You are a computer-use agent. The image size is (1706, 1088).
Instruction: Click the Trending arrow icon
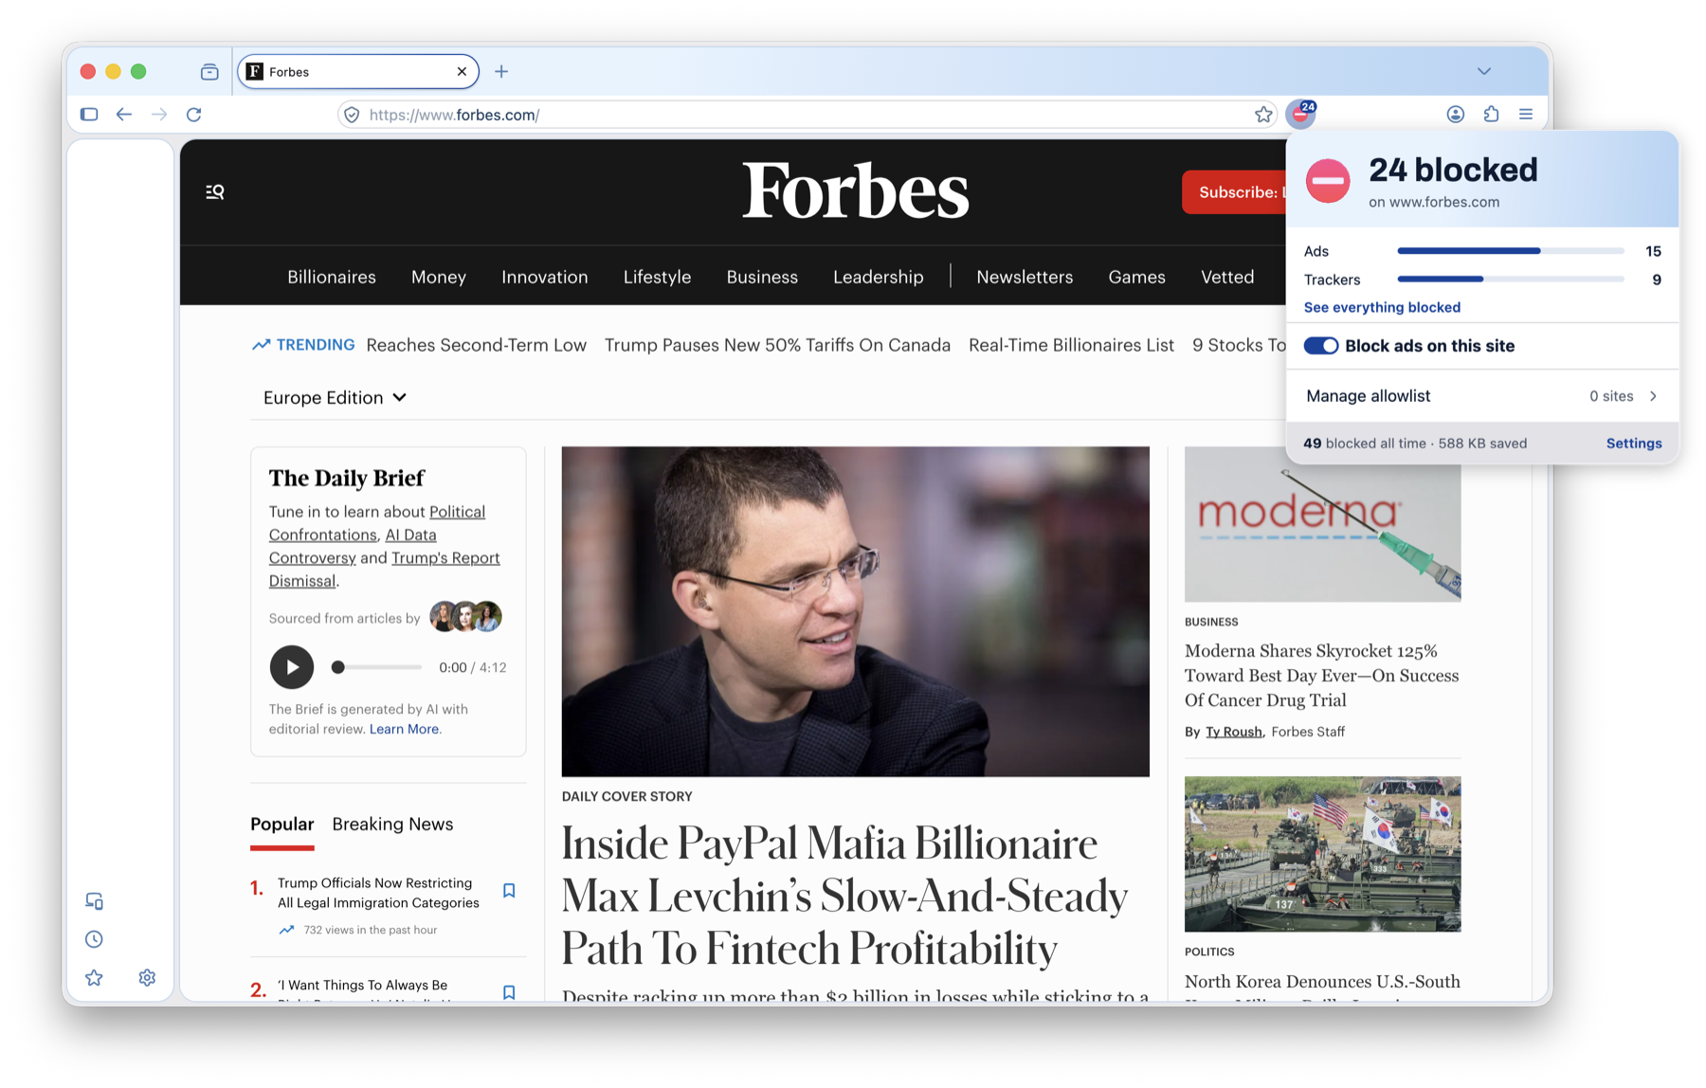(x=261, y=345)
